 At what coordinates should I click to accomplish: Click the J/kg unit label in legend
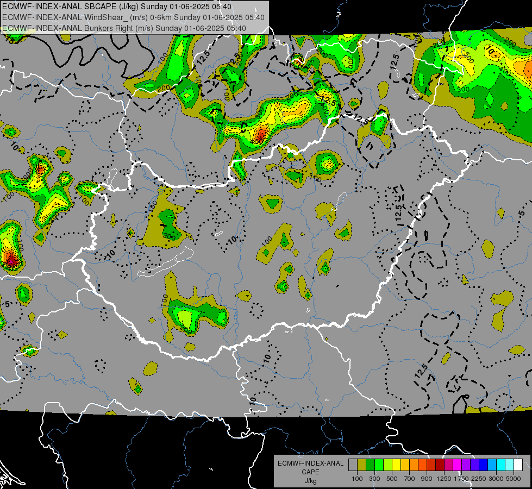pyautogui.click(x=310, y=481)
